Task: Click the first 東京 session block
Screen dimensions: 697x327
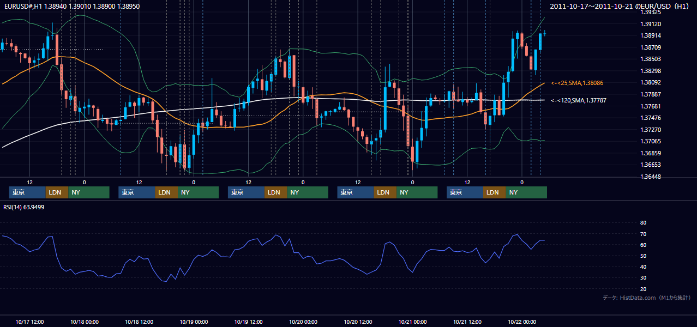Action: point(27,192)
